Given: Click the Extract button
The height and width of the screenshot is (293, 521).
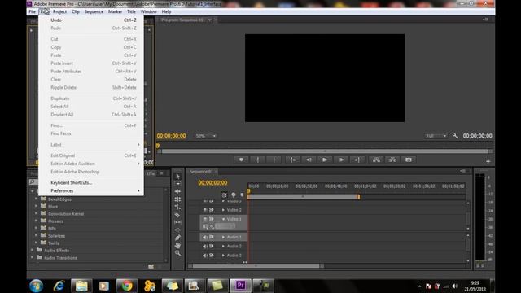Looking at the screenshot, I should point(392,160).
